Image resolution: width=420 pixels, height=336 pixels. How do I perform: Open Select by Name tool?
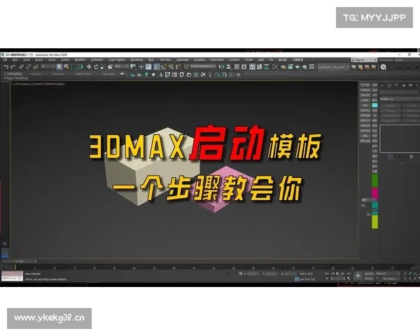pos(66,66)
